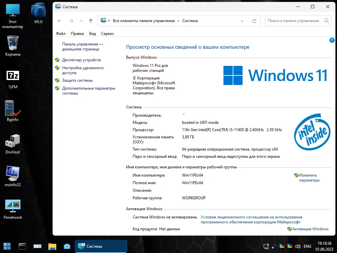Click the Система breadcrumb segment
Screen dimensions: 337x253
tap(190, 21)
